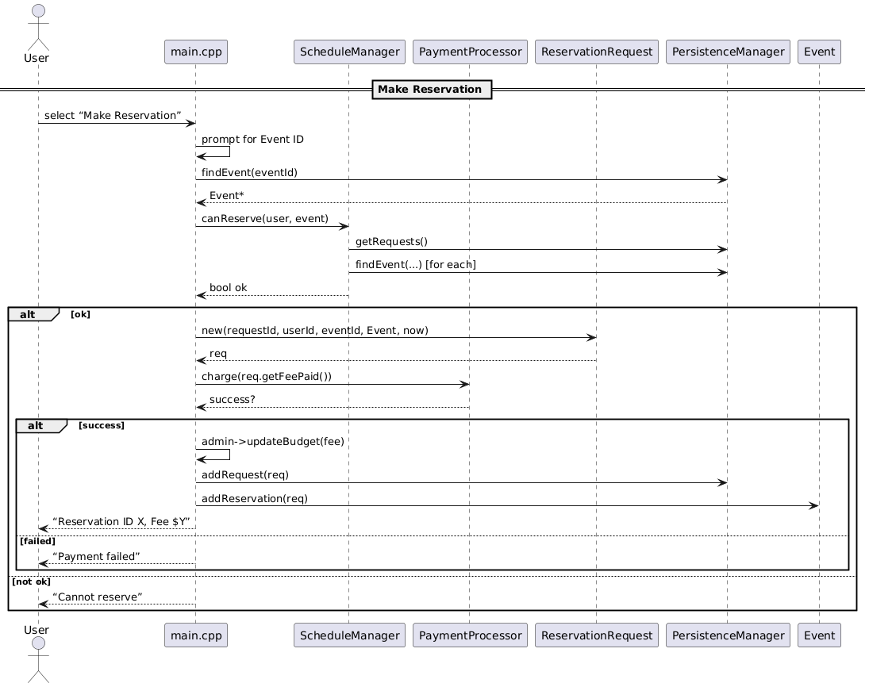Select the "addReservation(req)" message label
This screenshot has height=687, width=869.
coord(255,498)
